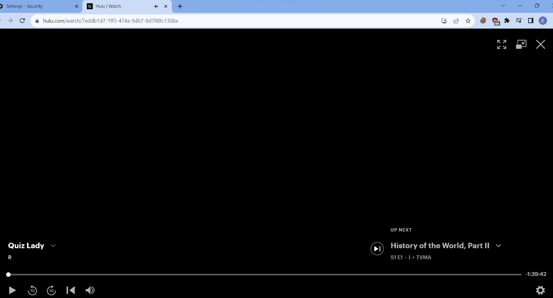The image size is (553, 298).
Task: Minimize player to picture-in-picture view
Action: [x=521, y=44]
